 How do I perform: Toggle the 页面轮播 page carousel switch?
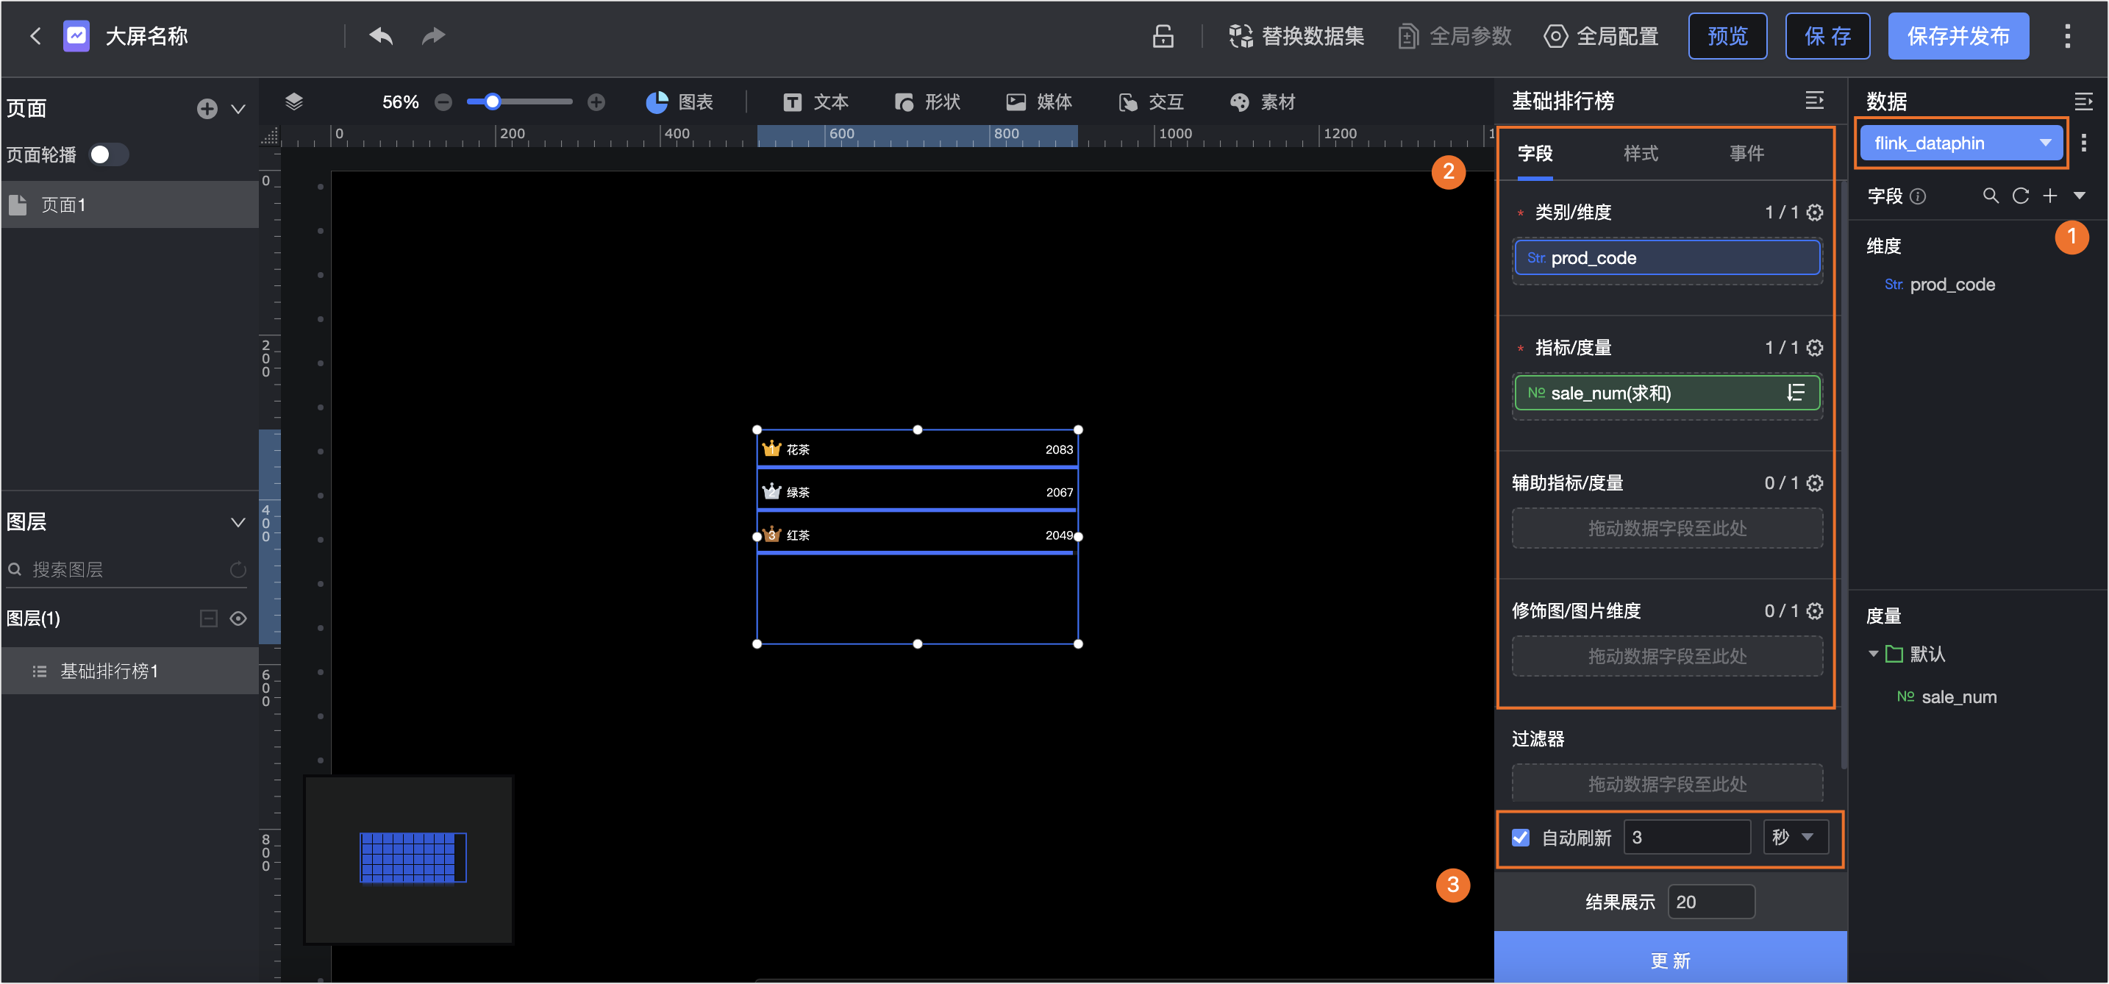108,154
